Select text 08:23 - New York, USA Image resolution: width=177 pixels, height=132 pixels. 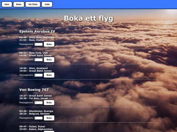(33, 53)
